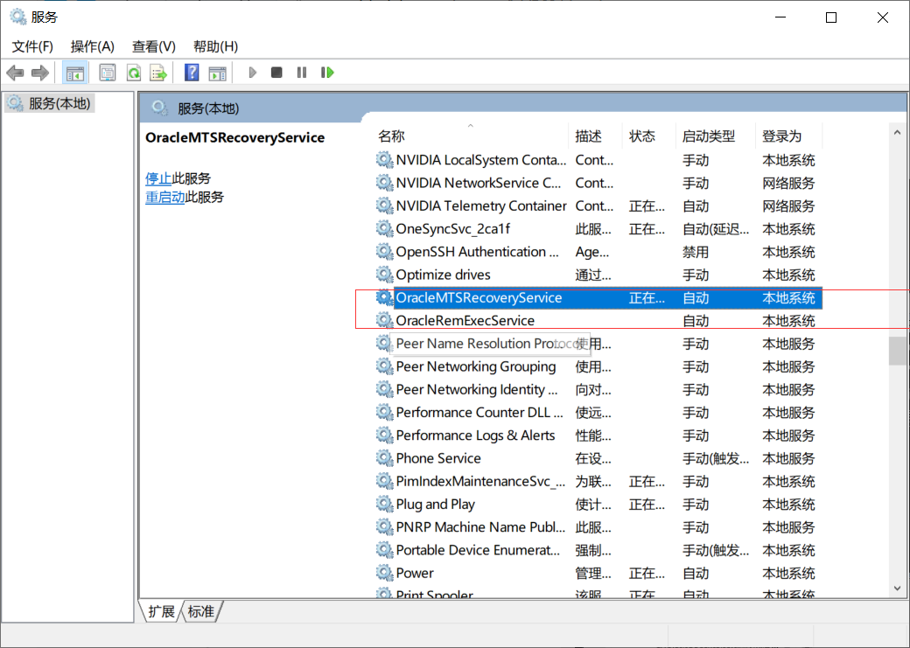Click the Stop Service square icon
910x648 pixels.
tap(276, 73)
